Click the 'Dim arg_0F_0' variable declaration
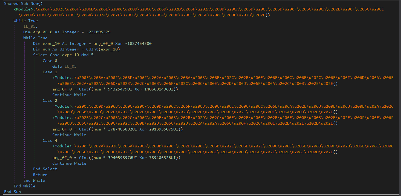 pyautogui.click(x=38, y=32)
